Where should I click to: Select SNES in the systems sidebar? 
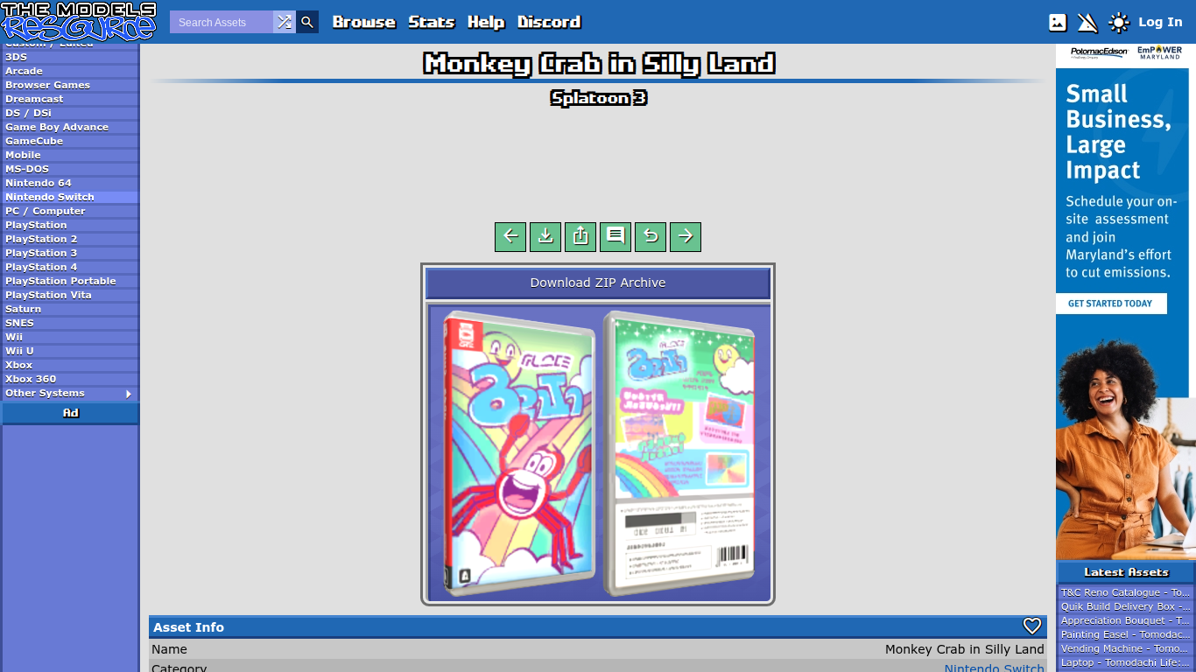point(70,323)
